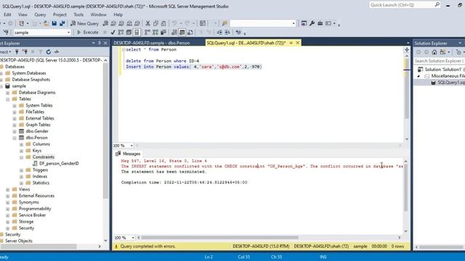Open the Window menu

click(99, 14)
